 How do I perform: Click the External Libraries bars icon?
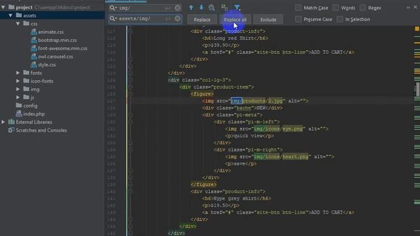pos(11,122)
